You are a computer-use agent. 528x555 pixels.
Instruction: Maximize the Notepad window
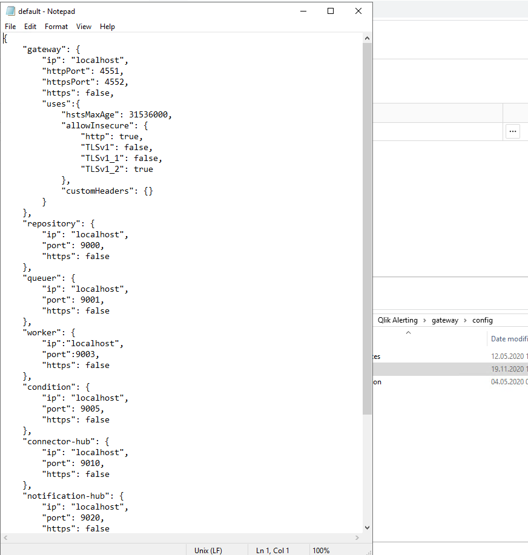pos(331,11)
